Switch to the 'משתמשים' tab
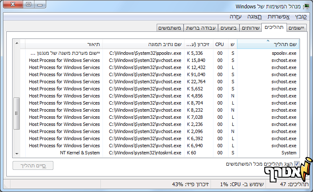Screen dimensions: 313x192 coord(170,28)
